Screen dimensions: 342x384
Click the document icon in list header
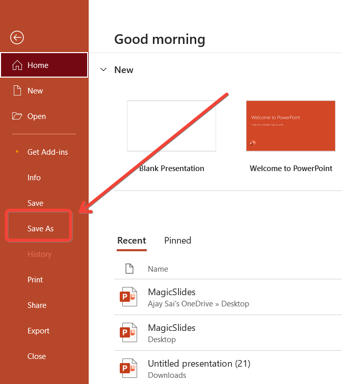pos(129,269)
